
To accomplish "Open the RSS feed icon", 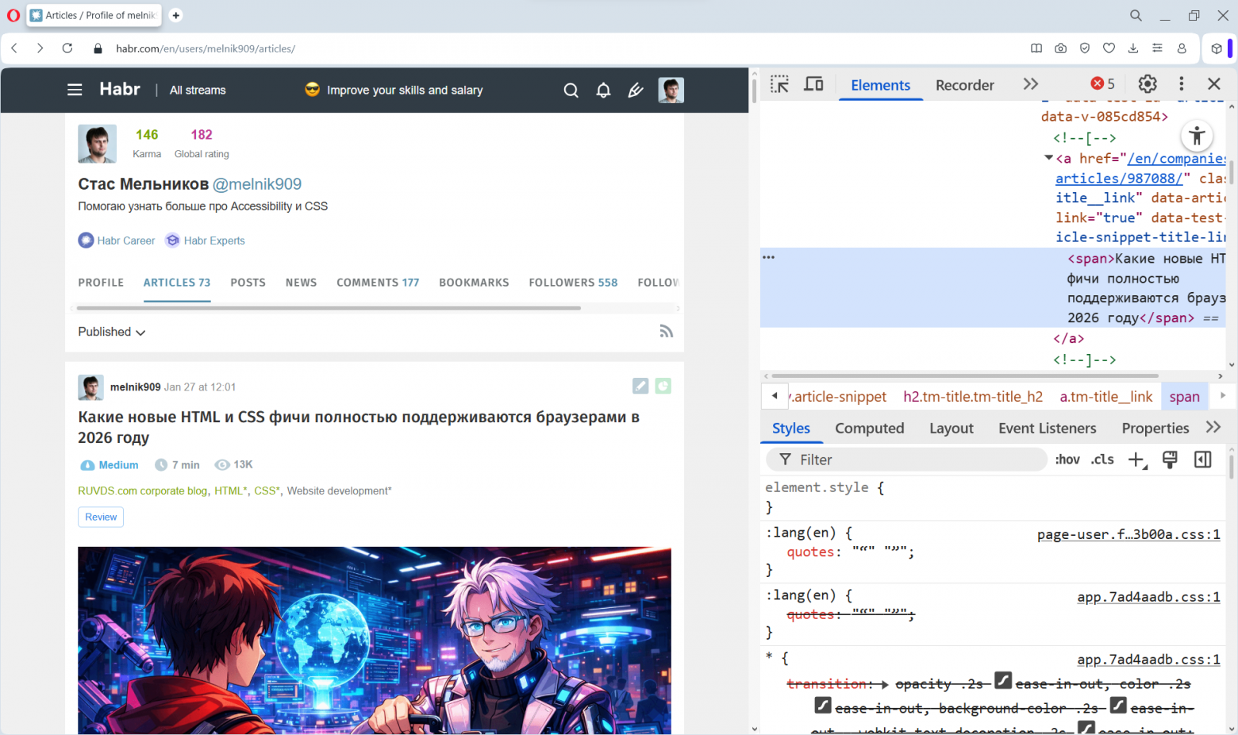I will 666,332.
